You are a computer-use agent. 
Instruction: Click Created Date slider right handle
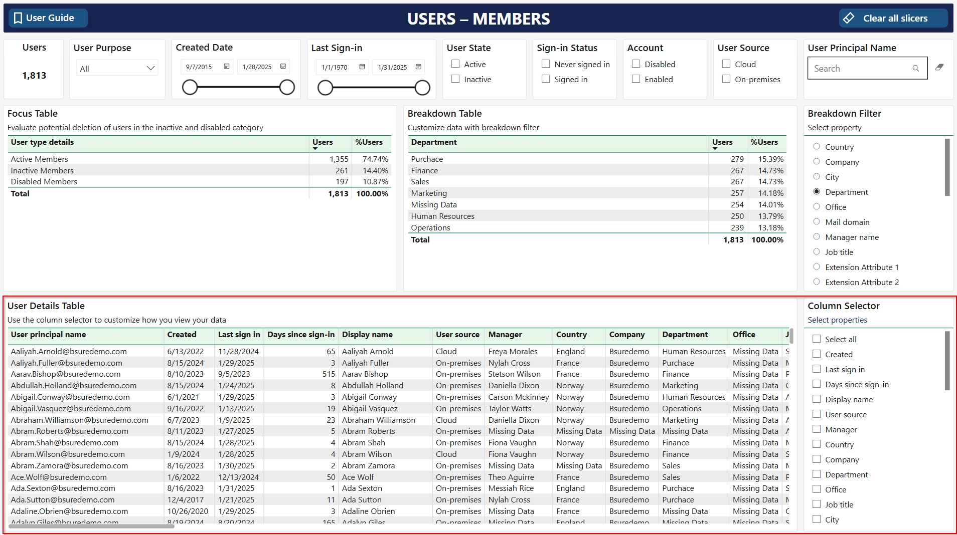287,88
